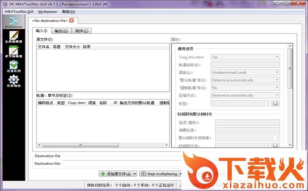
Task: Sort tracks by Copy item column
Action: [77, 103]
